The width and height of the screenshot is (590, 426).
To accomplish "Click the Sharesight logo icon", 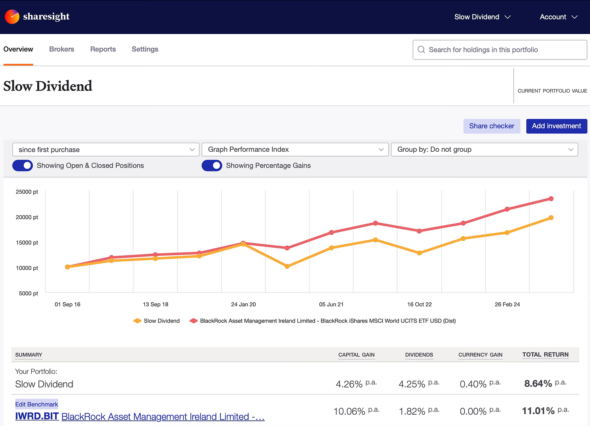I will 12,17.
